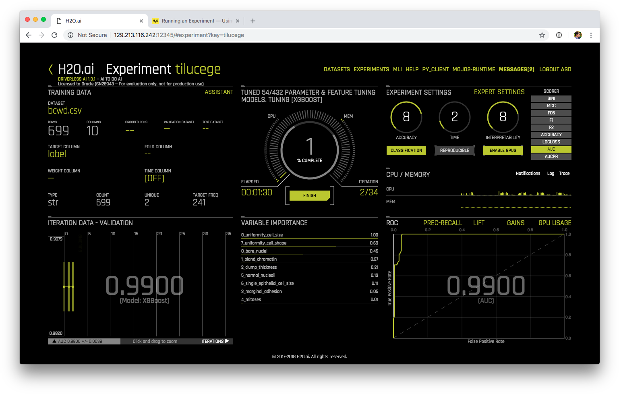Click the Interpretability dial showing 8

point(503,117)
